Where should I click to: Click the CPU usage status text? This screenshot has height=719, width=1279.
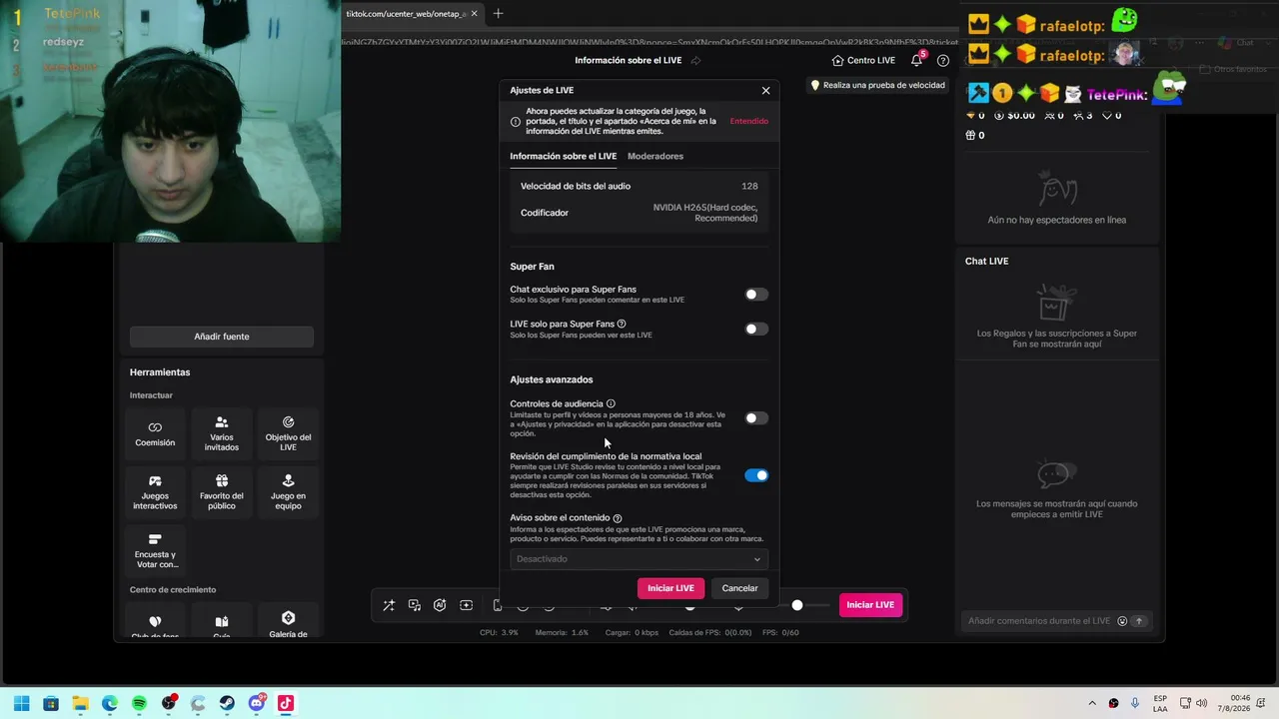point(499,632)
